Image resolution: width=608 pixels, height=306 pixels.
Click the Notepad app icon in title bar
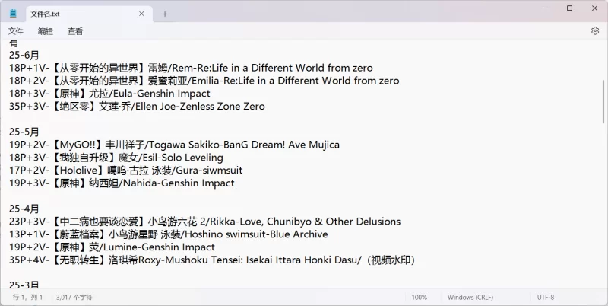tap(13, 14)
